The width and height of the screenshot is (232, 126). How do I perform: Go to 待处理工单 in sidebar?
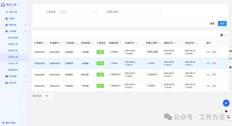pyautogui.click(x=13, y=51)
